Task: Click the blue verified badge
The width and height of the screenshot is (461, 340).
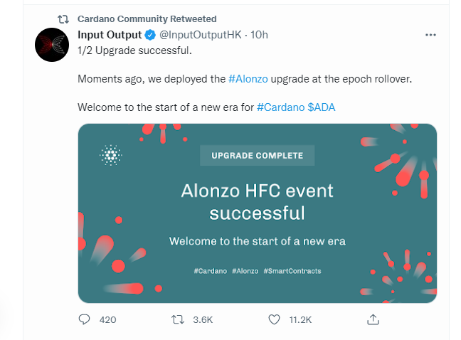Action: (x=150, y=35)
